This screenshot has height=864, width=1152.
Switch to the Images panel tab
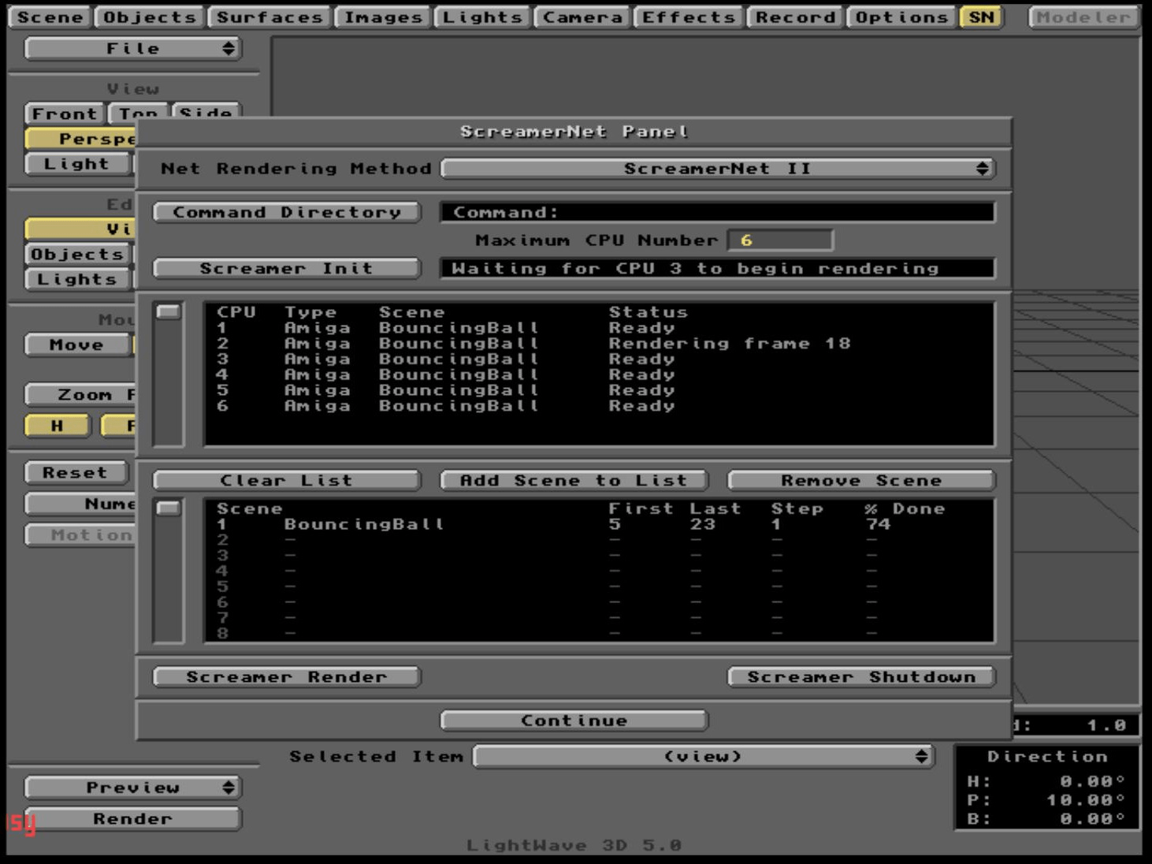(381, 17)
